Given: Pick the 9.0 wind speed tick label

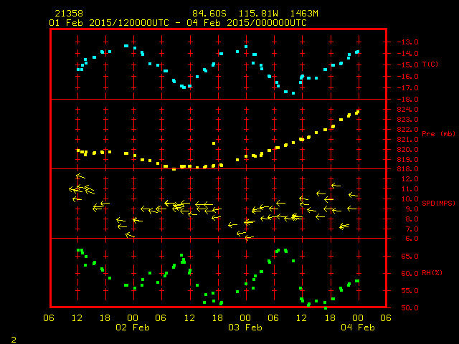Looking at the screenshot, I should 412,209.
